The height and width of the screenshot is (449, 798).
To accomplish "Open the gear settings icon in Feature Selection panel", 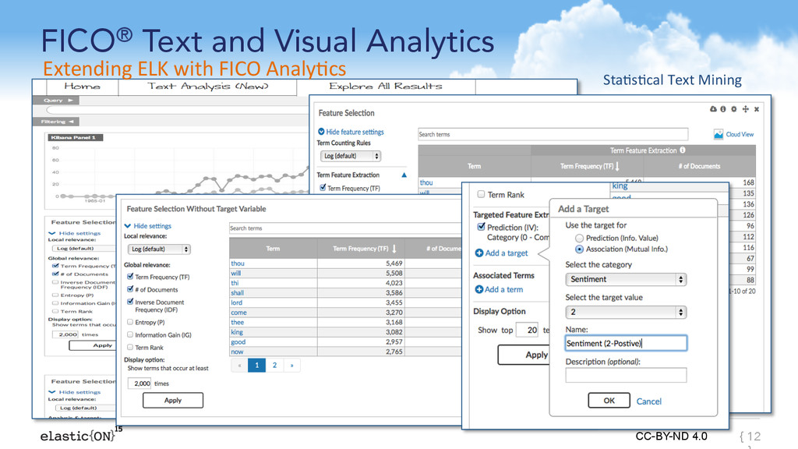I will pos(734,109).
